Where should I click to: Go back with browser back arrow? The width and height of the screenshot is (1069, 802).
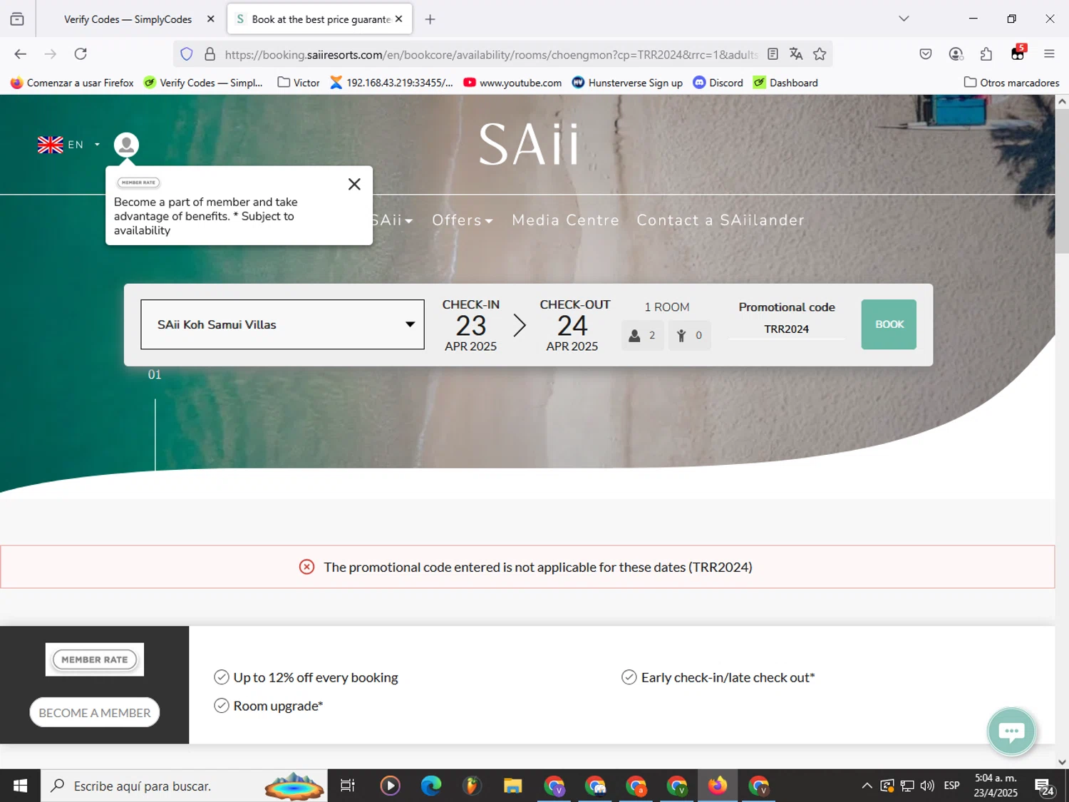(21, 54)
